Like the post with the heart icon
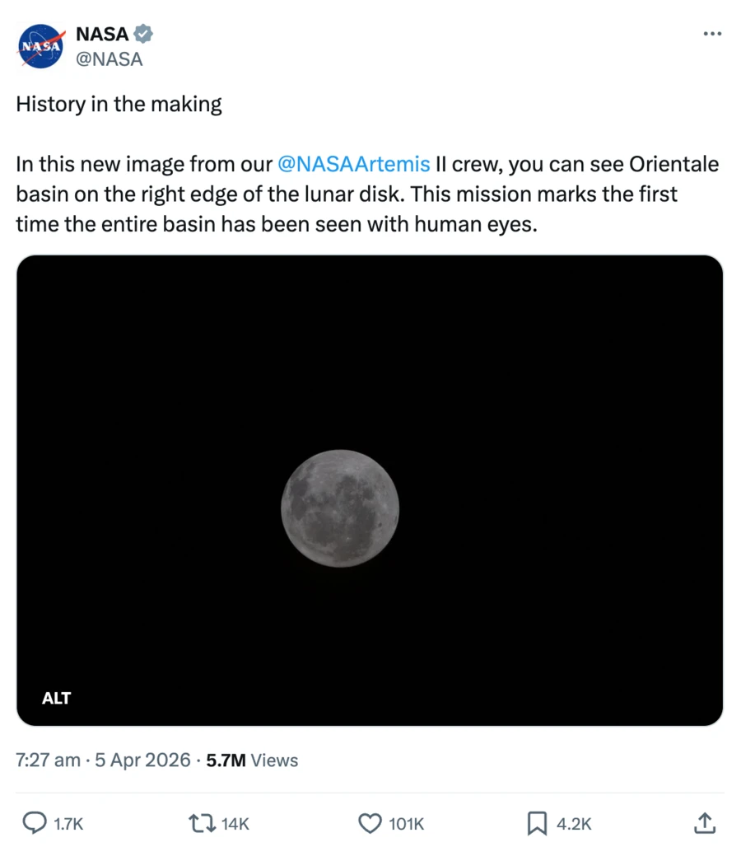741x861 pixels. tap(371, 823)
